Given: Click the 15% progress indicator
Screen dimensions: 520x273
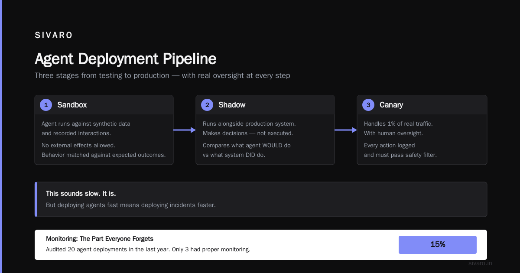Looking at the screenshot, I should tap(438, 244).
